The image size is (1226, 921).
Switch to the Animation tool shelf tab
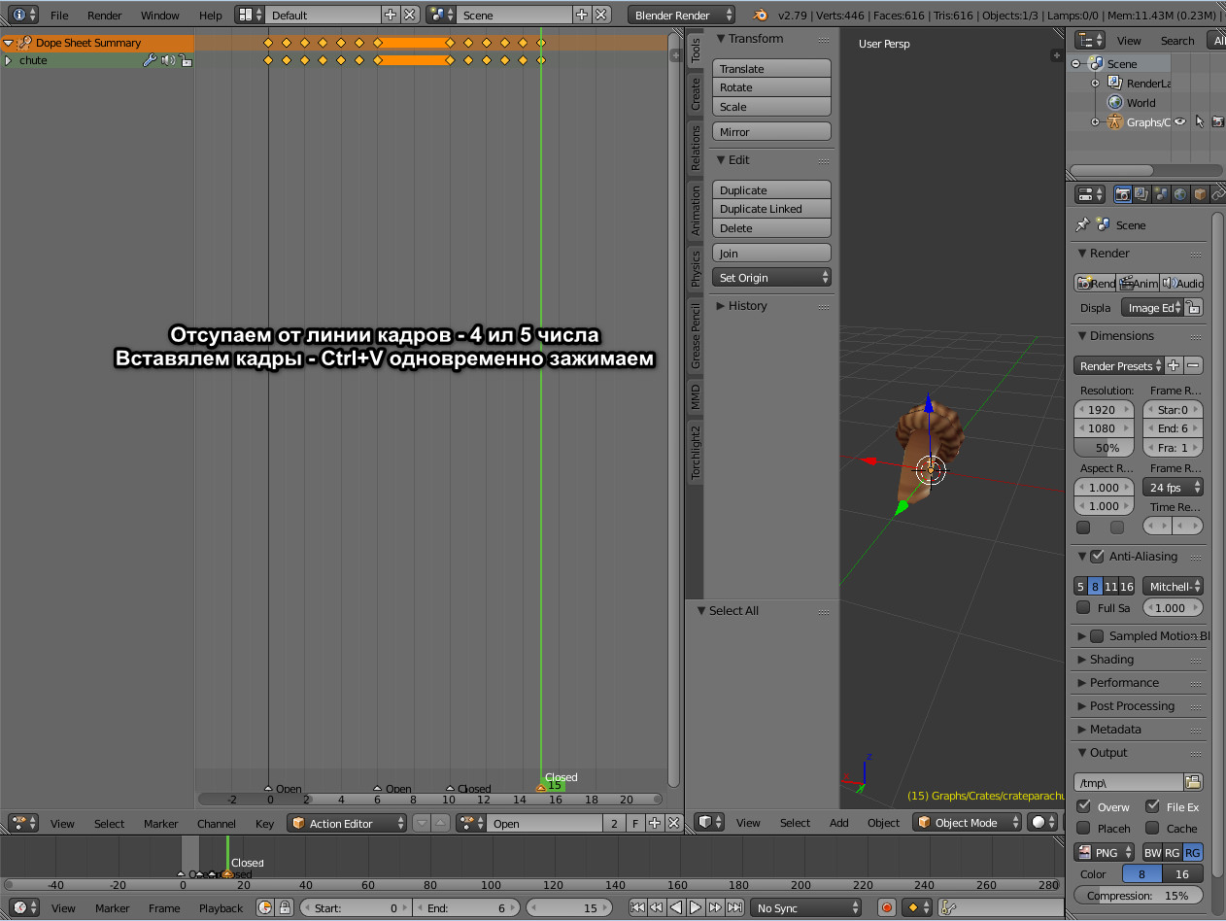695,210
